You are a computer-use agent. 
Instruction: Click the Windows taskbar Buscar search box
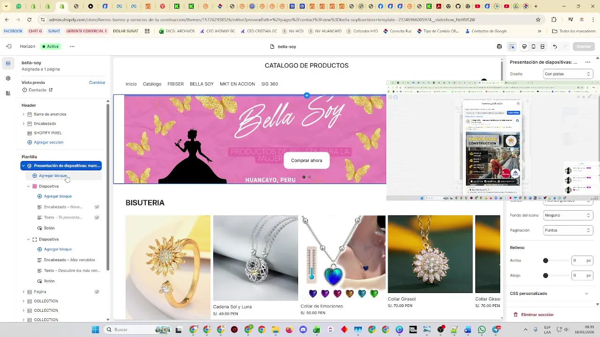pos(137,330)
